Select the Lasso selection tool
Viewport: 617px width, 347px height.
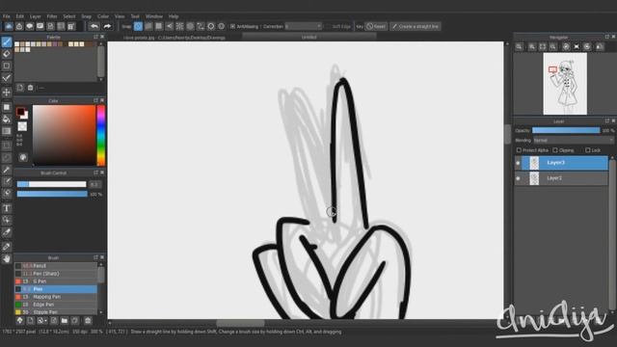coord(7,158)
